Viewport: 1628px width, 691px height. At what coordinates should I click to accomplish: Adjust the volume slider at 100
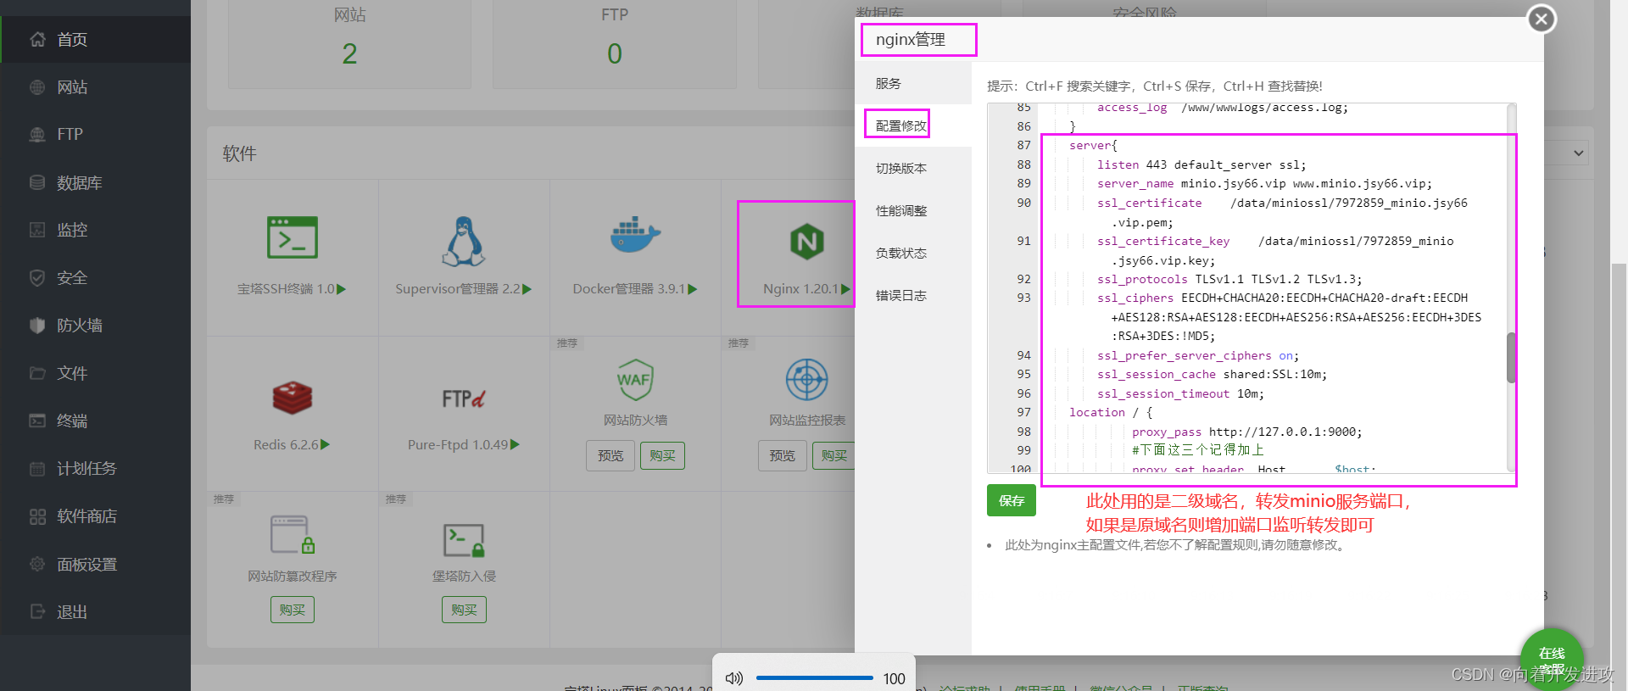(814, 678)
